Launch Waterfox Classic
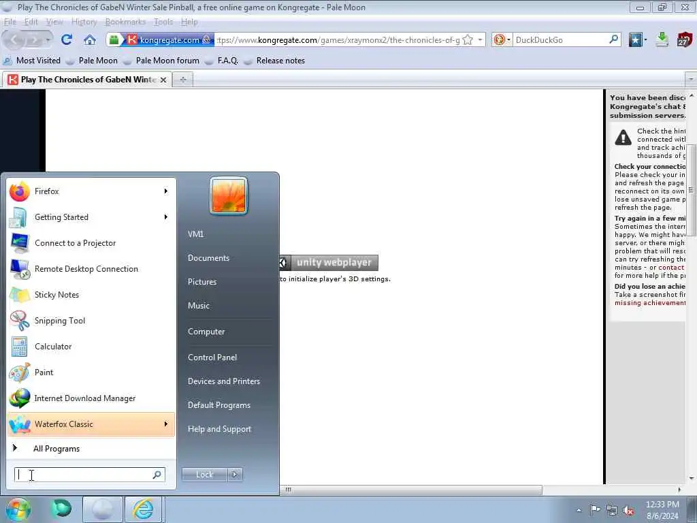This screenshot has height=523, width=697. (91, 424)
